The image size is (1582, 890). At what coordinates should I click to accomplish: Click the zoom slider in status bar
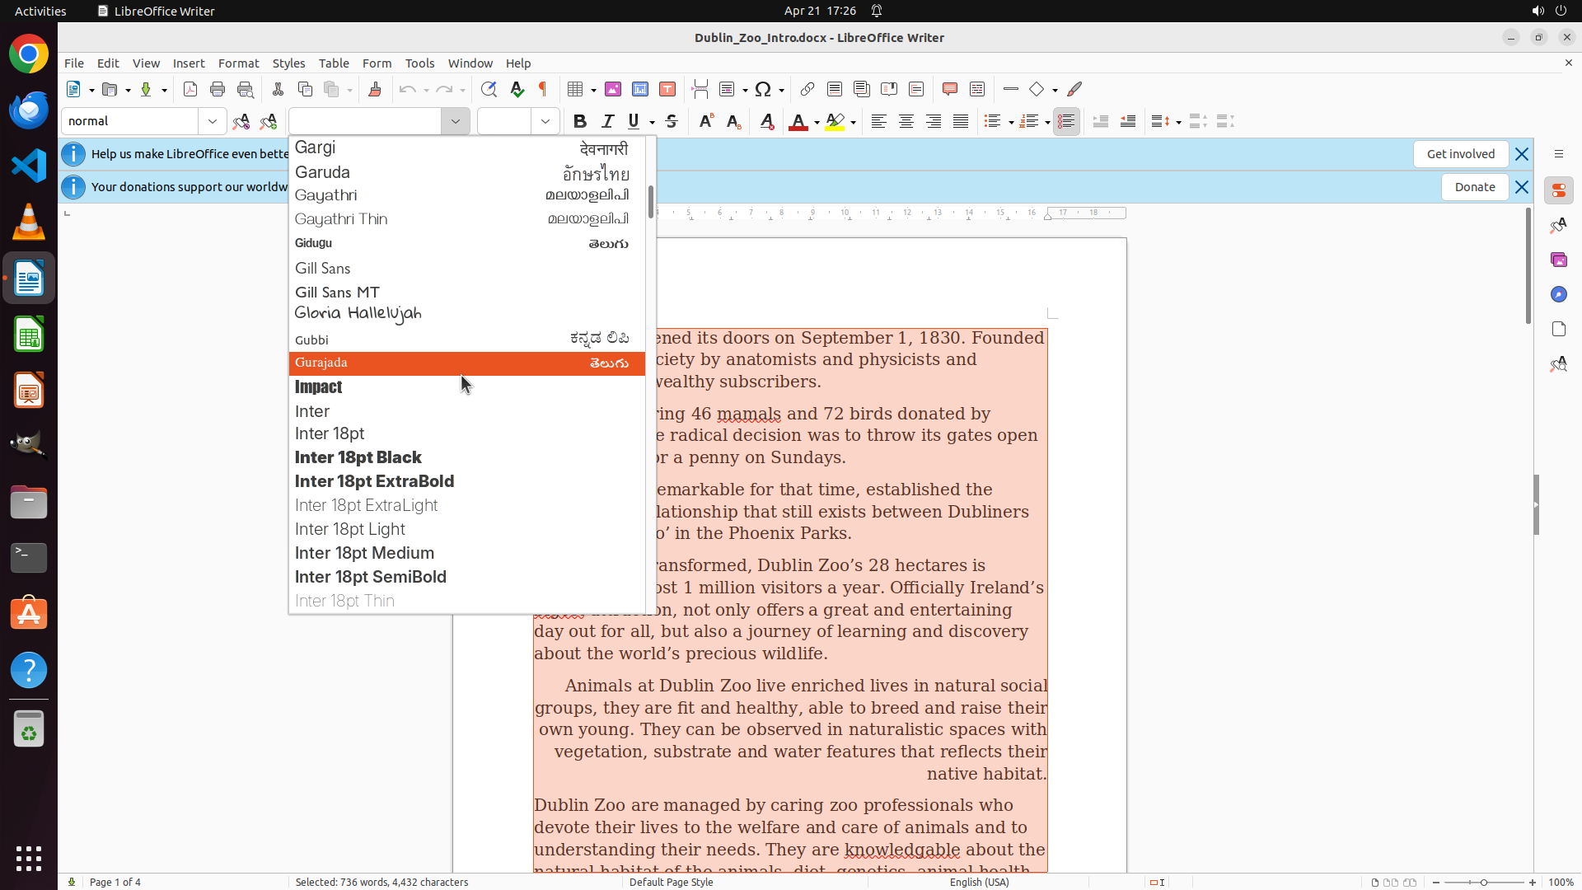click(x=1483, y=882)
